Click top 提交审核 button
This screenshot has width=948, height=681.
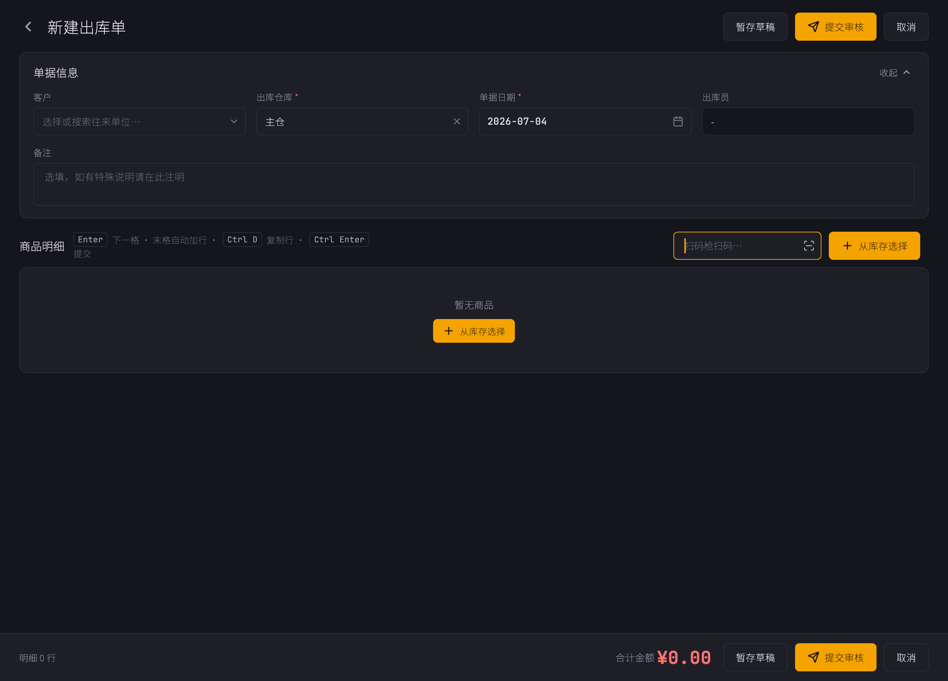click(835, 27)
